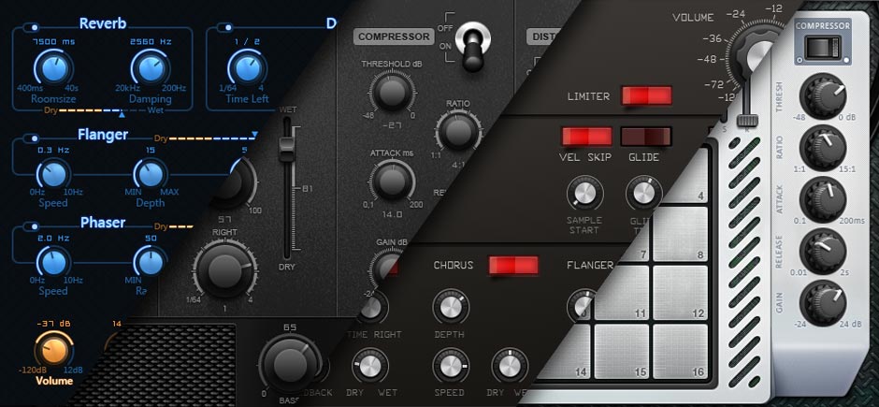Click the COMPRESSOR label in dark panel

(394, 37)
